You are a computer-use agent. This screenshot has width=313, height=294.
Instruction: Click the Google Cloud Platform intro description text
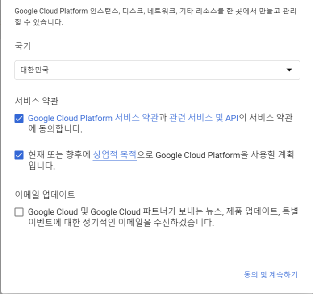[x=155, y=17]
